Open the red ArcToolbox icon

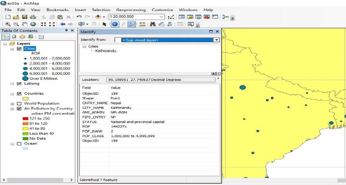click(207, 17)
